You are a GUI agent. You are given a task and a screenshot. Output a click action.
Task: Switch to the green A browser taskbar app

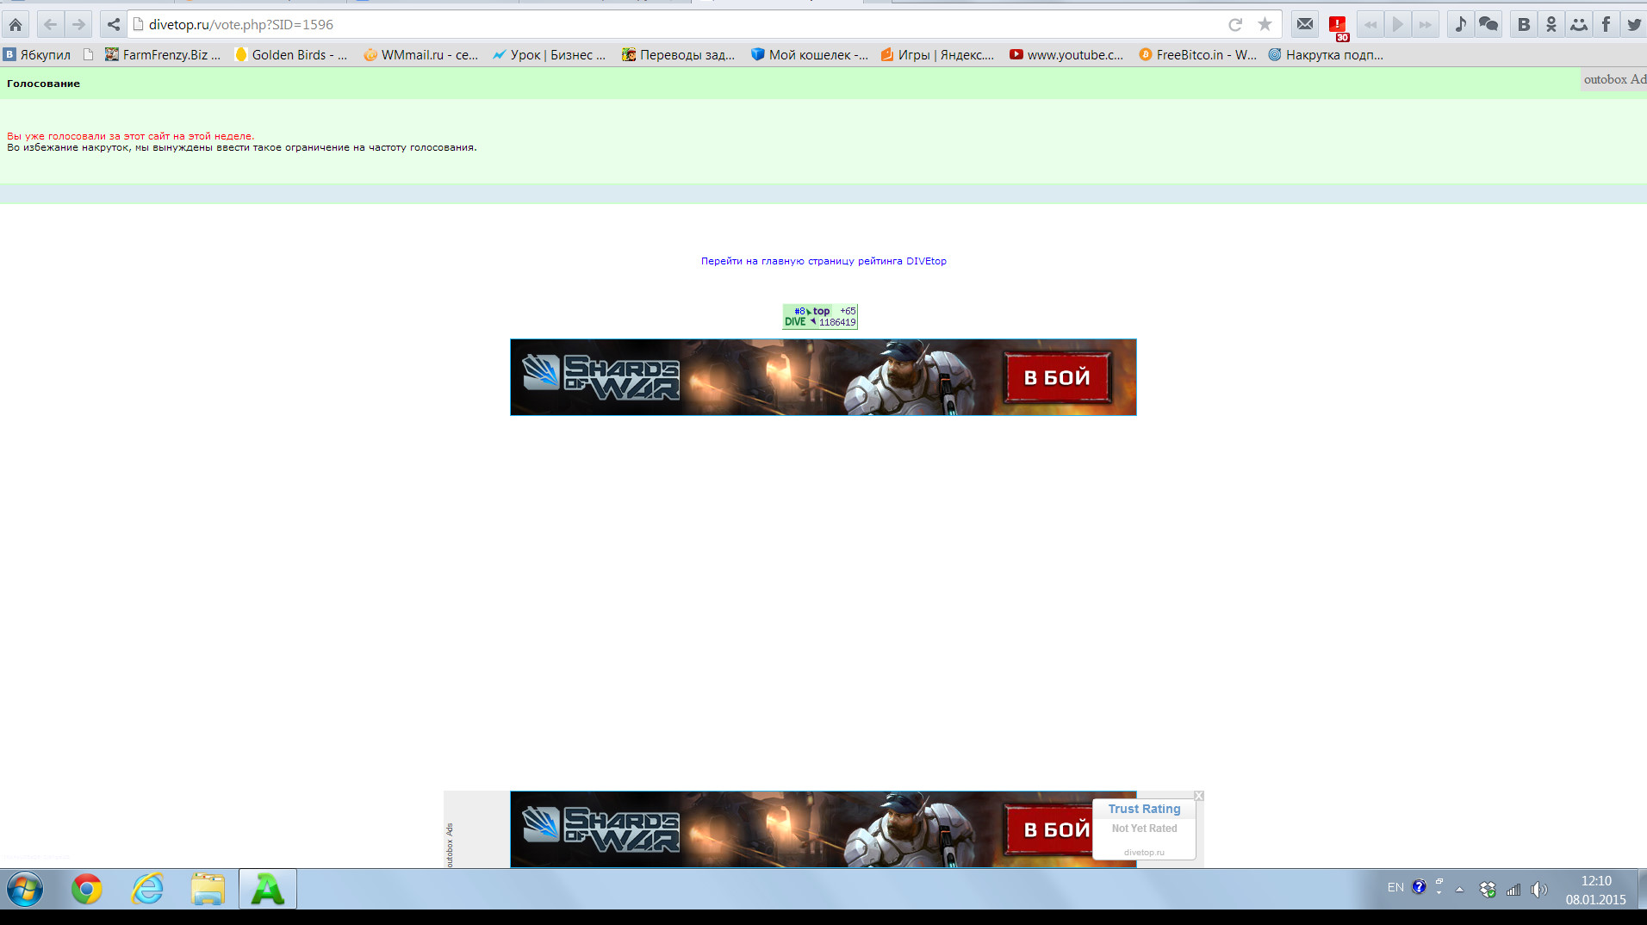[268, 889]
